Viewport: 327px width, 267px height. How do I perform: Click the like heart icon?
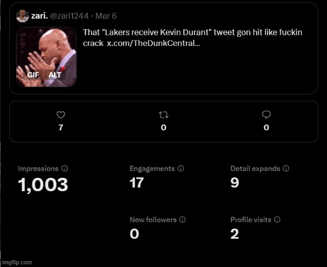pos(60,115)
